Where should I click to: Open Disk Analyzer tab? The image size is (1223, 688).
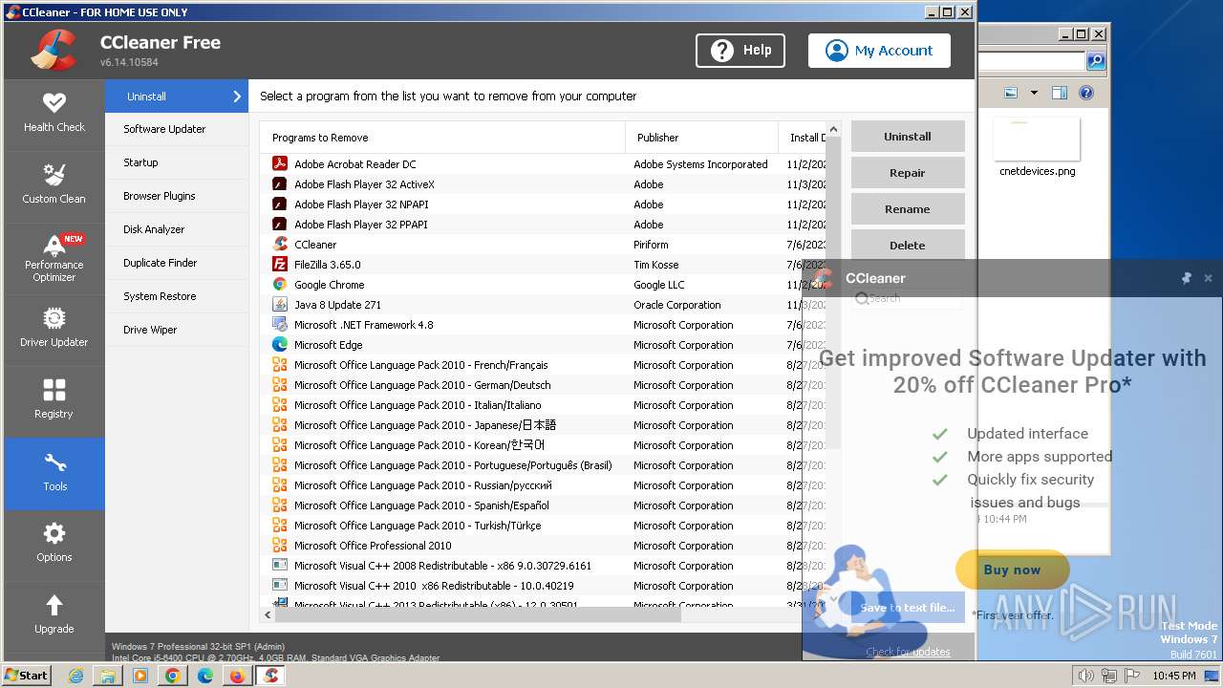177,229
